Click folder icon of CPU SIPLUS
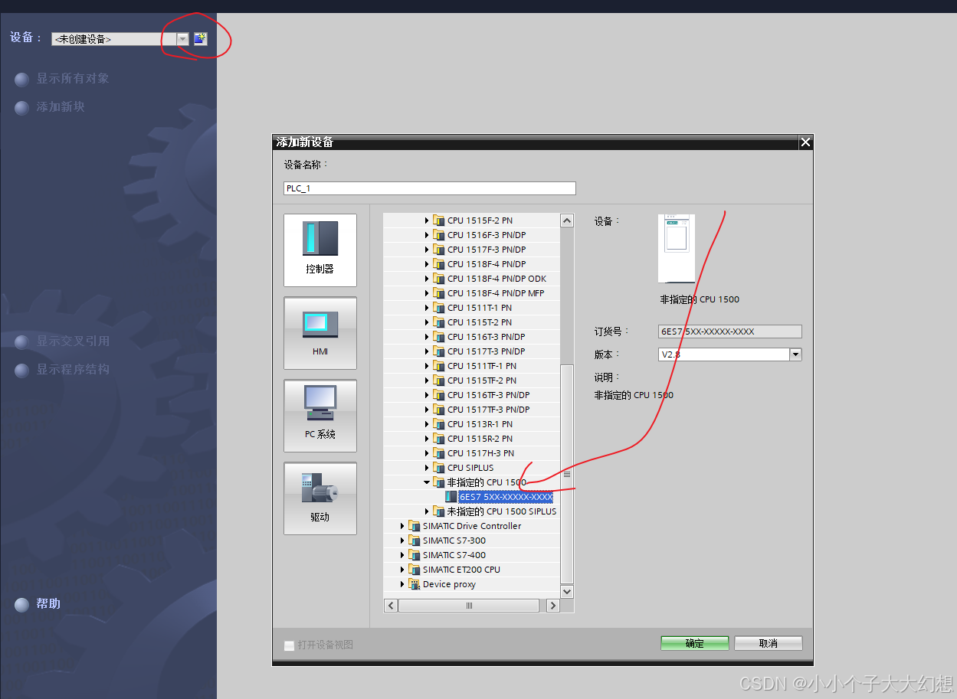The width and height of the screenshot is (957, 699). (x=439, y=468)
